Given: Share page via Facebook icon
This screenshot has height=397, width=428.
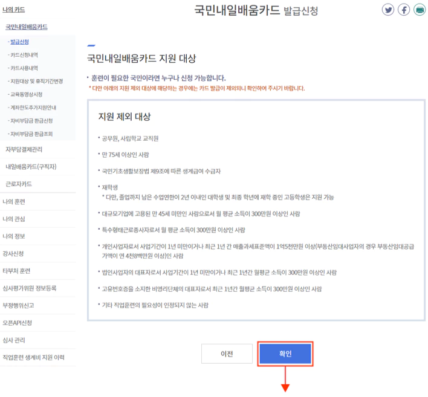Looking at the screenshot, I should point(404,10).
